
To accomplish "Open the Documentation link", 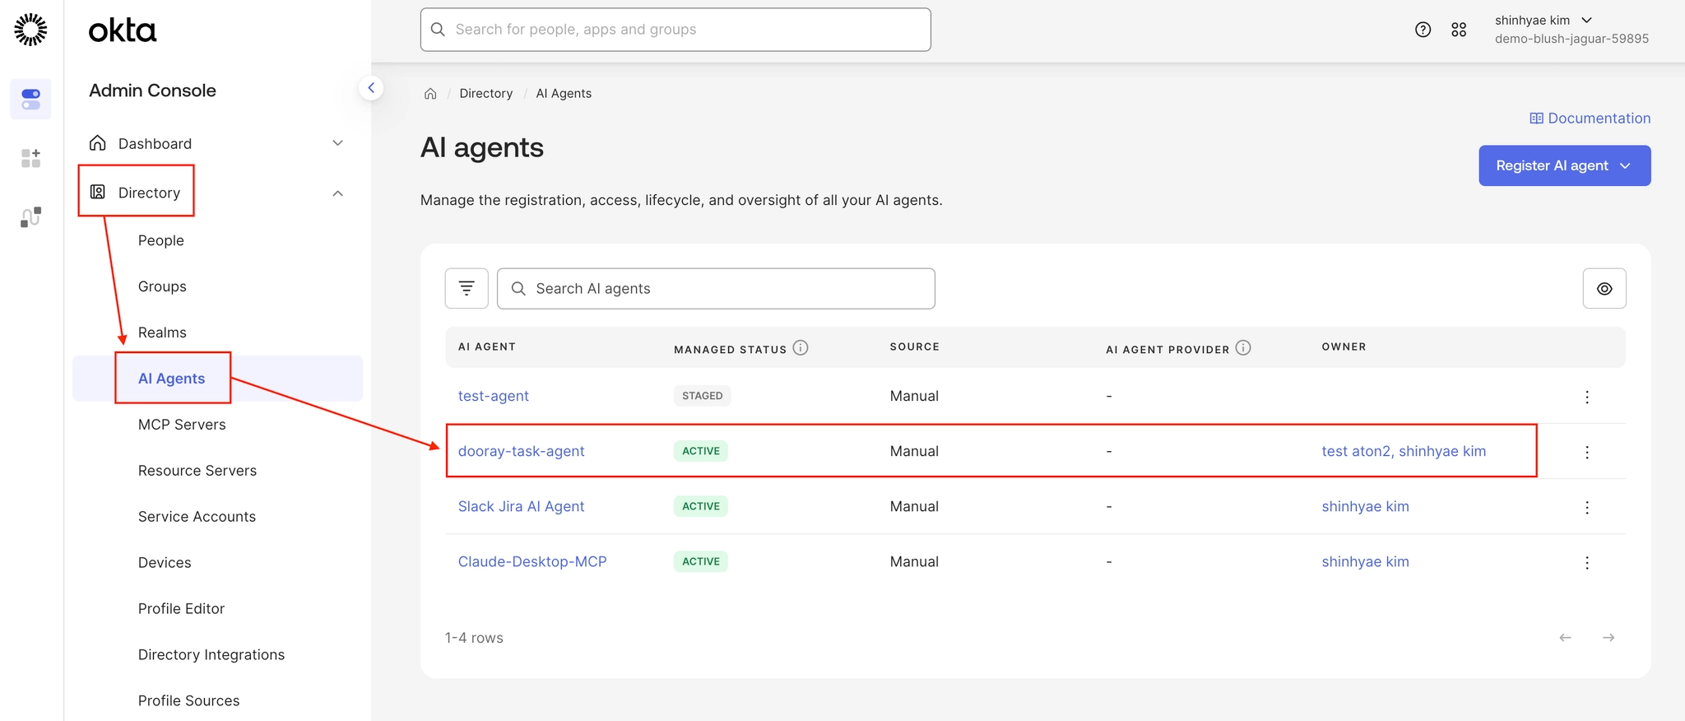I will 1590,119.
